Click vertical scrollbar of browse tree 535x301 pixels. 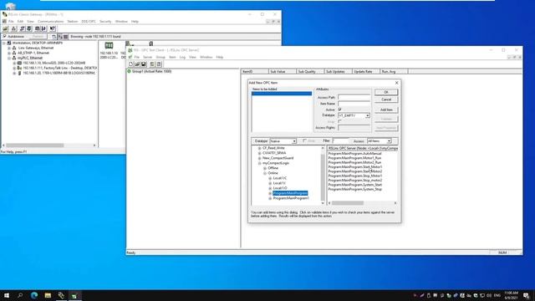(323, 176)
